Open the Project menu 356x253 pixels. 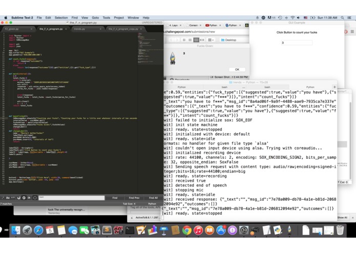point(119,18)
